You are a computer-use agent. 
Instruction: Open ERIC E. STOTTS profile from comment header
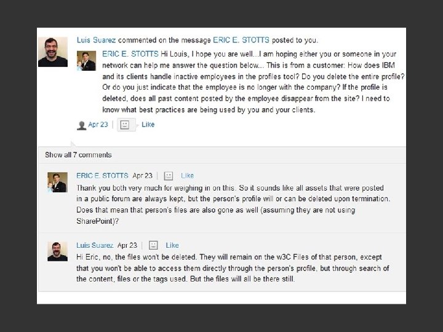click(103, 176)
